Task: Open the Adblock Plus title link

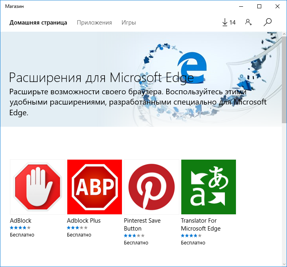Action: click(84, 221)
